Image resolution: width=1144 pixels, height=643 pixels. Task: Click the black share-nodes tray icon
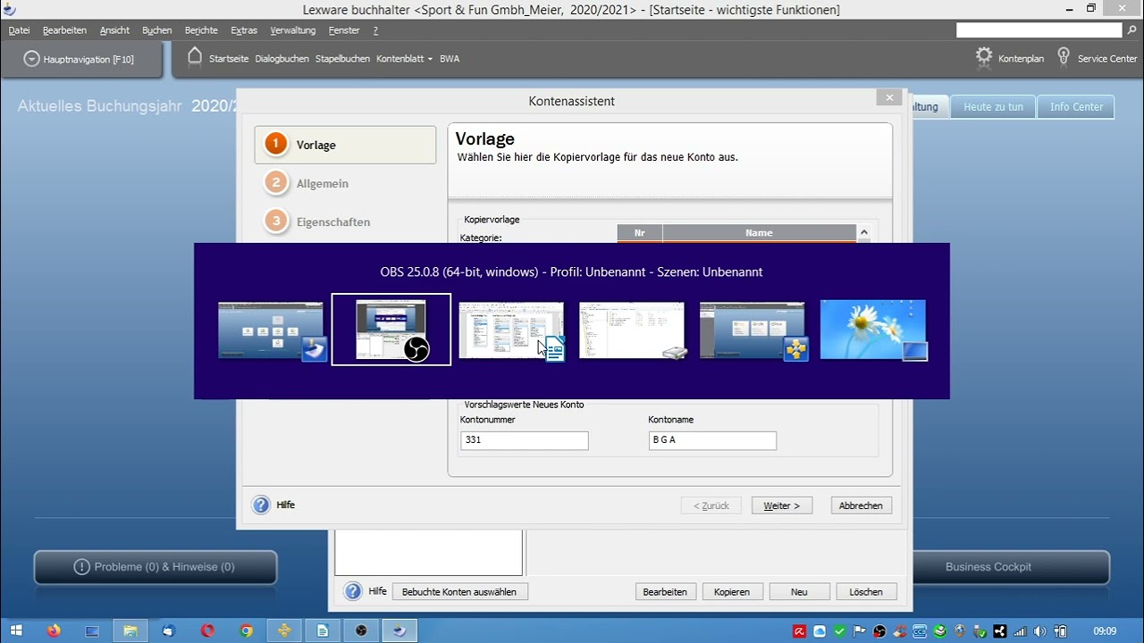click(x=999, y=631)
